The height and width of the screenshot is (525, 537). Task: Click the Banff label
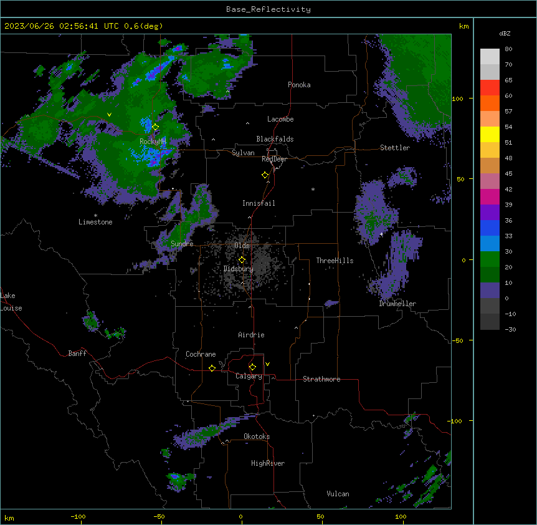tap(77, 354)
